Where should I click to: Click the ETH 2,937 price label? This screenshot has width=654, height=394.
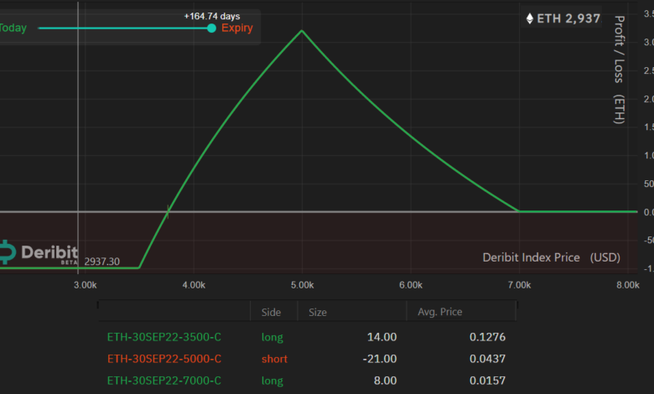[568, 18]
